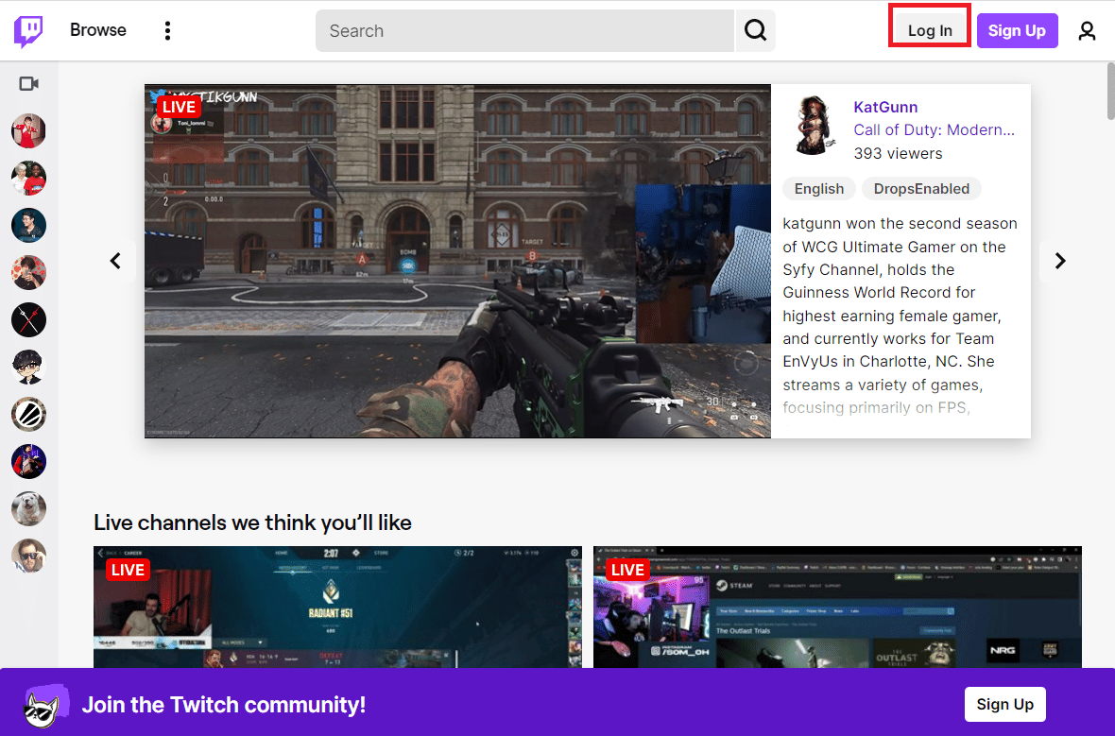1115x736 pixels.
Task: Open KatGunn's channel via her profile avatar
Action: click(815, 124)
